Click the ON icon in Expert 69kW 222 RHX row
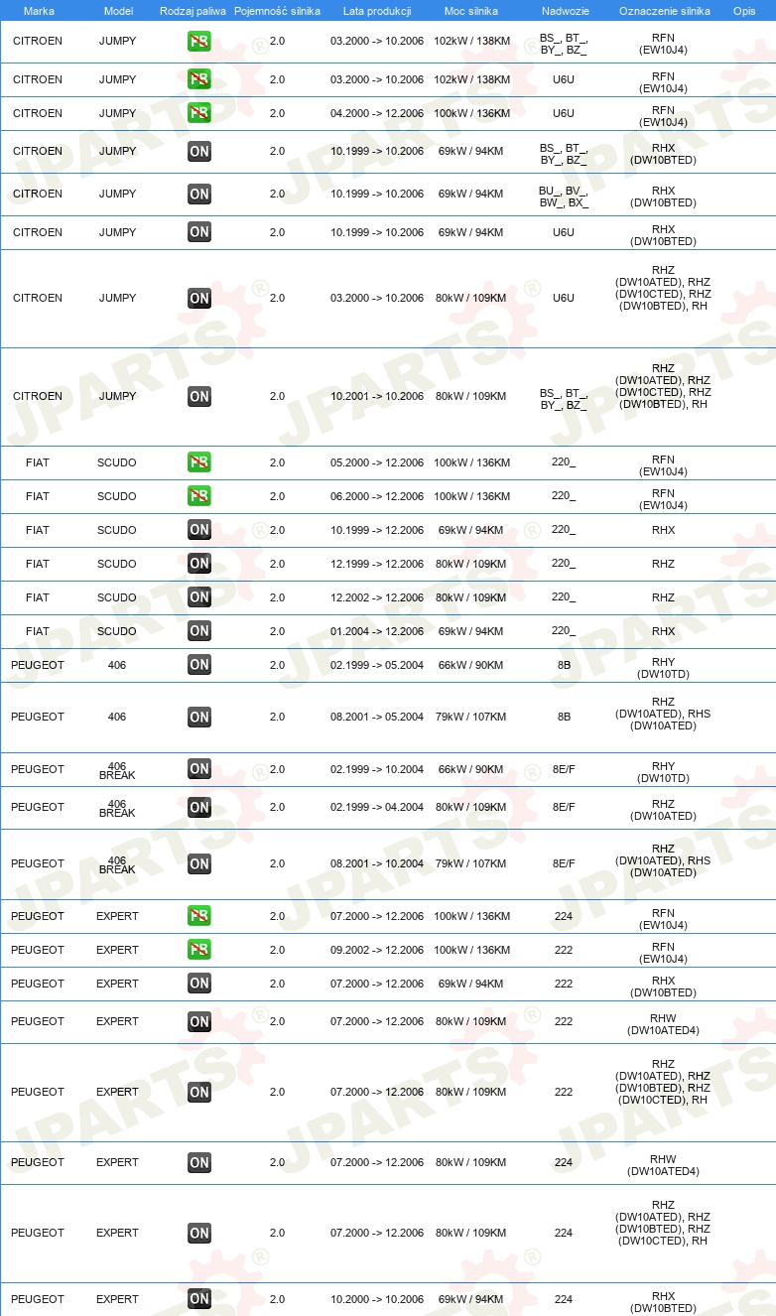The height and width of the screenshot is (1316, 776). coord(199,984)
